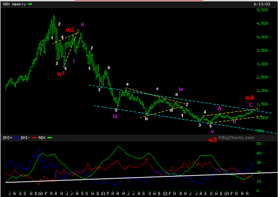
Task: Click the 6/13/03 date label
Action: 262,4
